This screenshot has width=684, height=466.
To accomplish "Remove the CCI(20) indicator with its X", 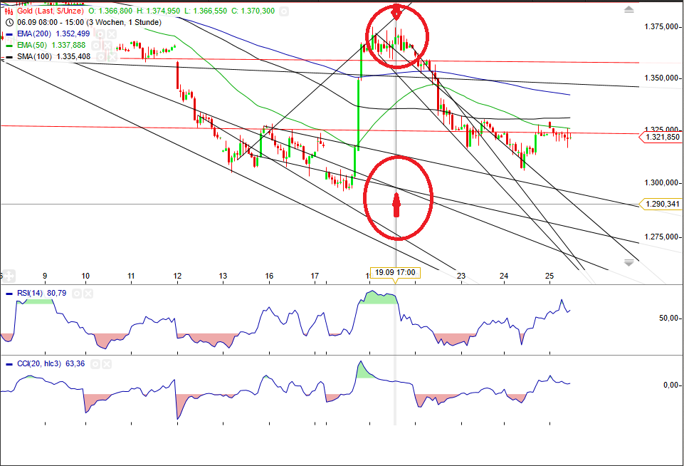I will (x=106, y=364).
